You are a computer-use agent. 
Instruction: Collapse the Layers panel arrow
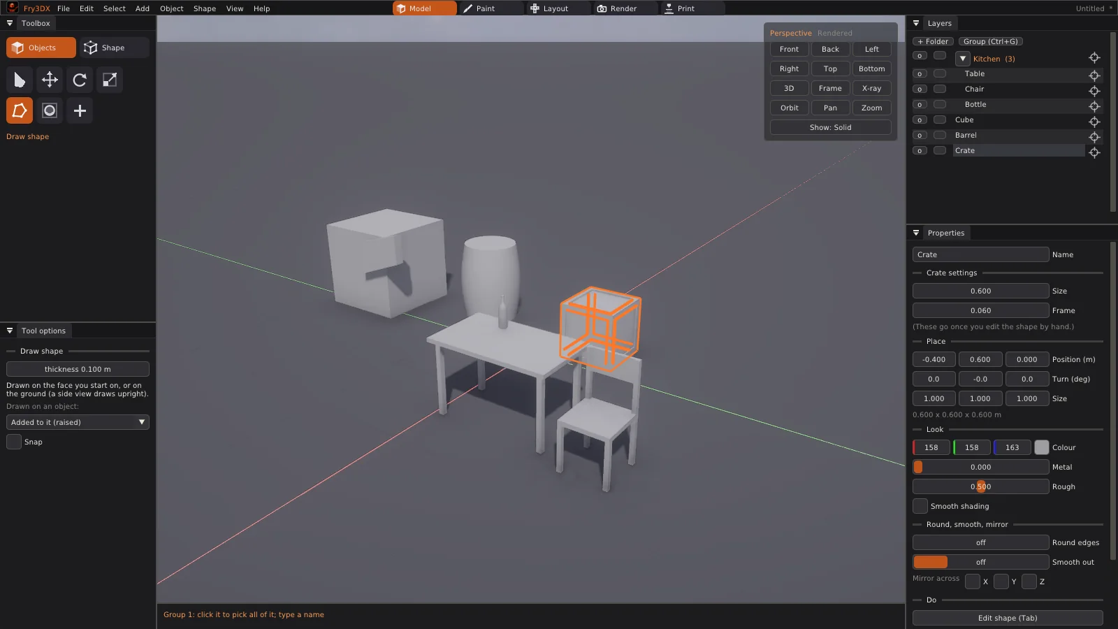916,23
